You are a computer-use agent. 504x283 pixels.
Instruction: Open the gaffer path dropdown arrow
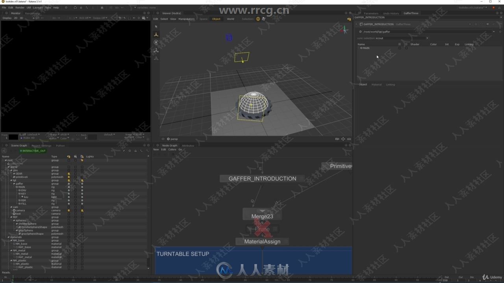tap(494, 32)
